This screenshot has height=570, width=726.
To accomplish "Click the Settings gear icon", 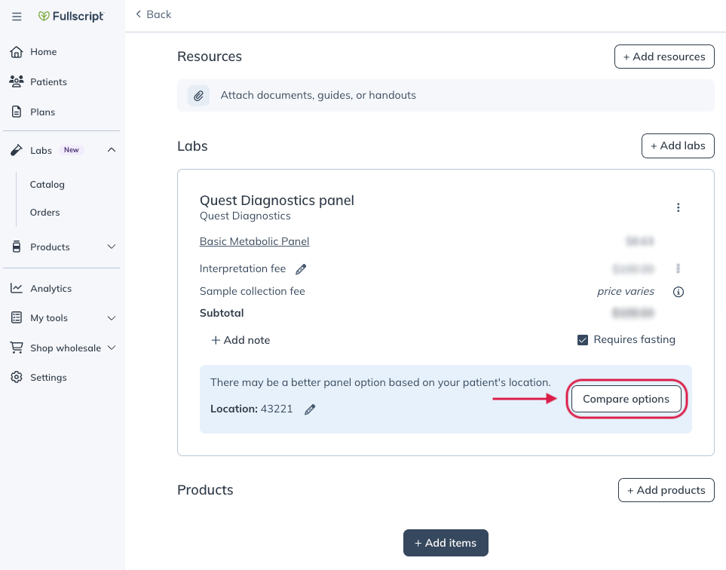I will pyautogui.click(x=17, y=378).
